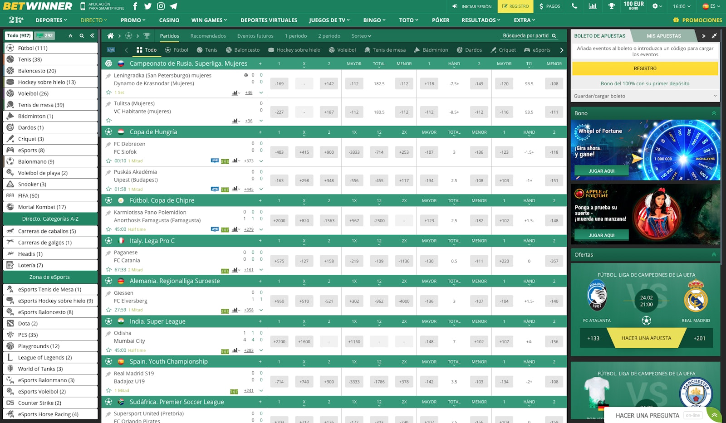Select the Fútbol category in the left sidebar
Viewport: 726px width, 423px height.
click(x=32, y=48)
